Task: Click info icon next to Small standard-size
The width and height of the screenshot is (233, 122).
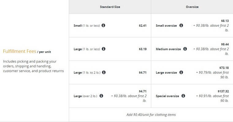Action: click(103, 25)
